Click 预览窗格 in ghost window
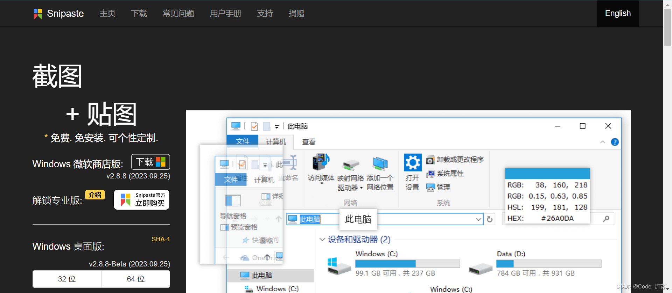Image resolution: width=672 pixels, height=293 pixels. (239, 227)
